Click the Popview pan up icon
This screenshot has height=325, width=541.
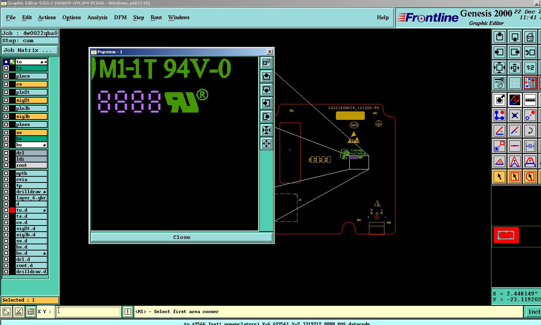point(266,76)
